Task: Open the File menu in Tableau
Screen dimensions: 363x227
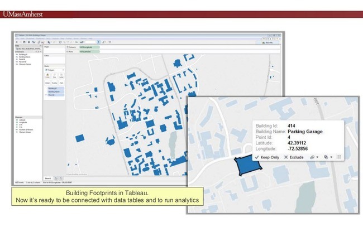Action: tap(17, 38)
